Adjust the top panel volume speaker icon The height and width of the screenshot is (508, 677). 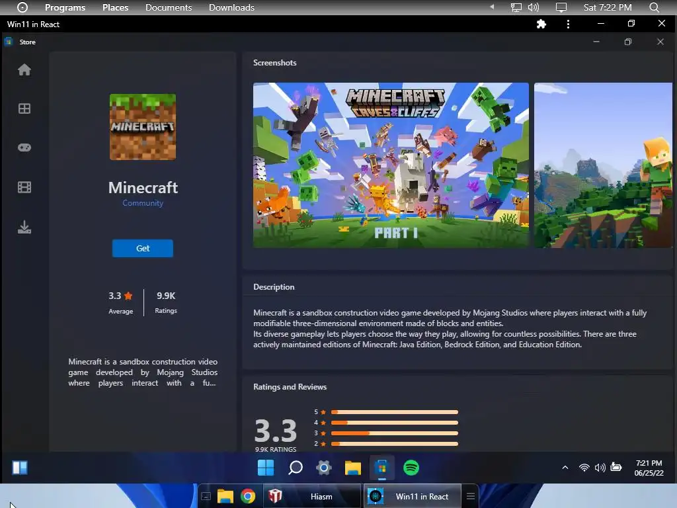click(x=534, y=7)
